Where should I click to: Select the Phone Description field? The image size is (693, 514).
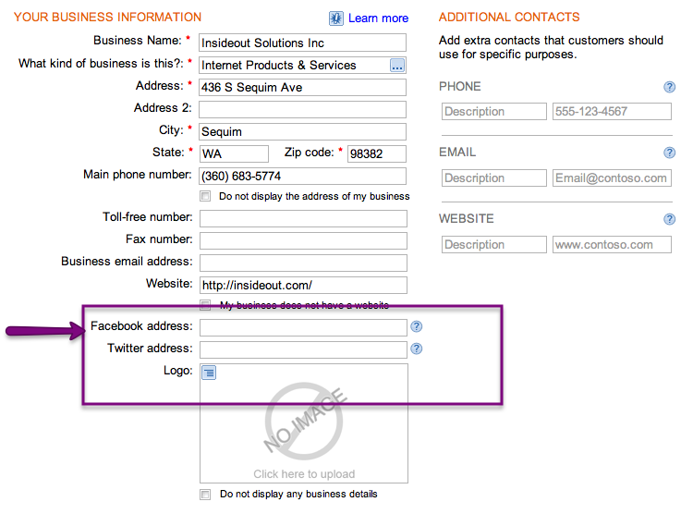[x=493, y=112]
